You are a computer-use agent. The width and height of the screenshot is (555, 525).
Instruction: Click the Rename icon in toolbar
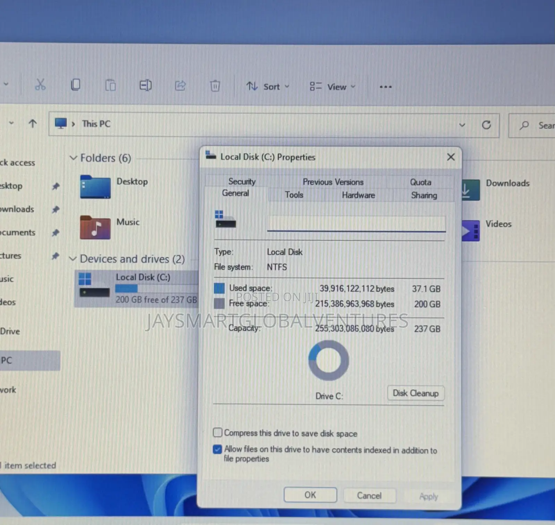(x=145, y=85)
